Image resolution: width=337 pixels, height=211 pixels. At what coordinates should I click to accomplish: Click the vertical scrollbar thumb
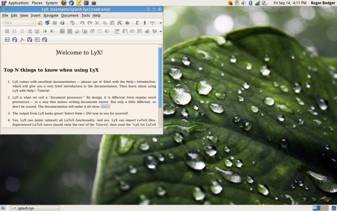coord(160,78)
